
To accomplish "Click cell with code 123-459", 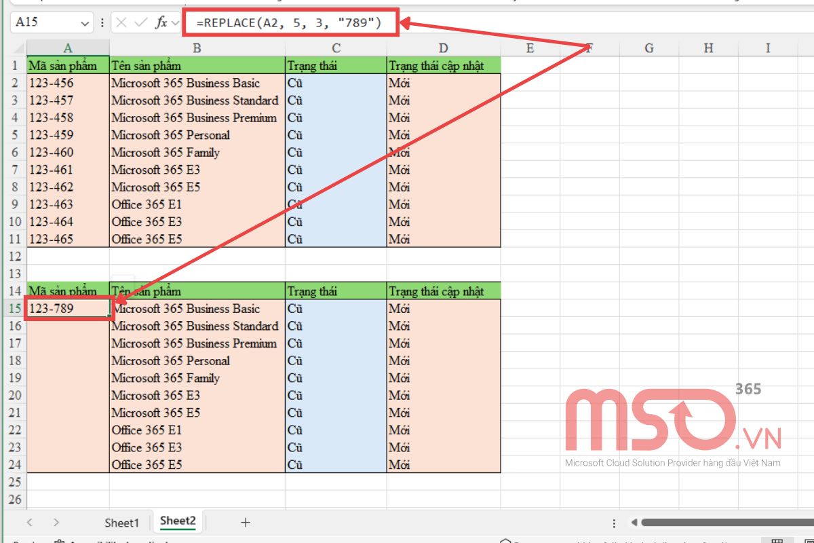I will click(68, 135).
